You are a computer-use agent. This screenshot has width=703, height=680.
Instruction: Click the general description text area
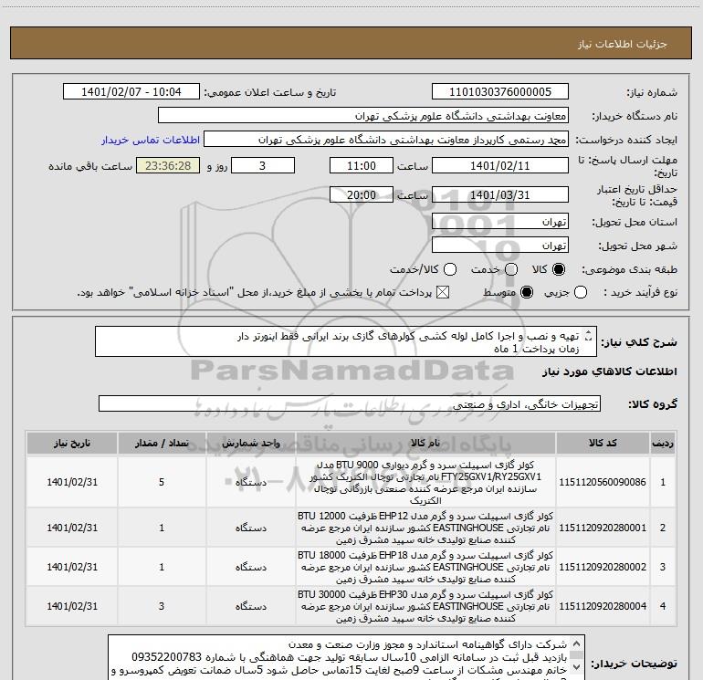click(x=346, y=342)
